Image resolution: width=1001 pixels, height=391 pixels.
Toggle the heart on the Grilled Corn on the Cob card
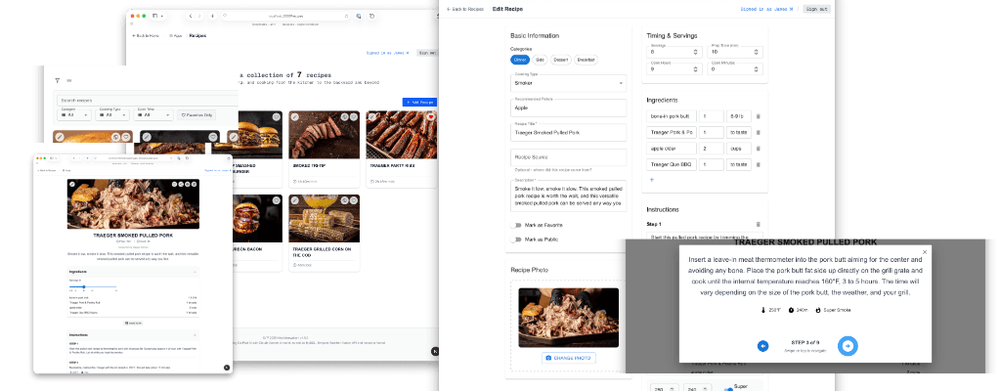tap(354, 200)
